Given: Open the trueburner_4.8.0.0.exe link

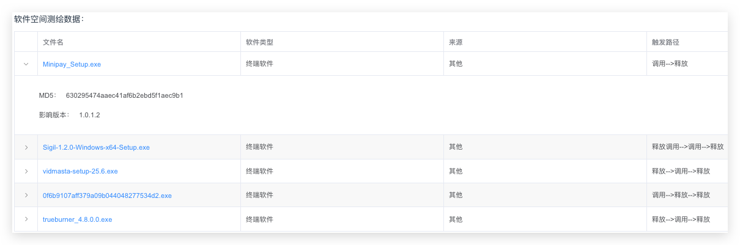Looking at the screenshot, I should click(77, 219).
